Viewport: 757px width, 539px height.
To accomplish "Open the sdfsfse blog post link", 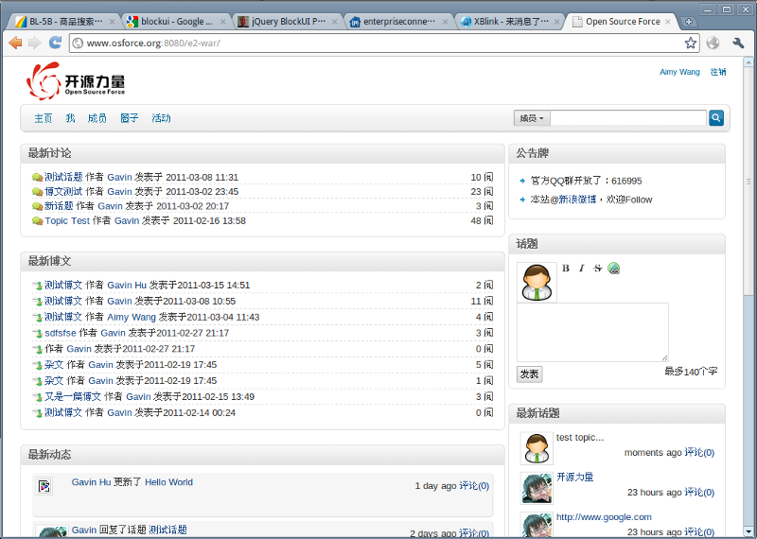I will click(61, 334).
